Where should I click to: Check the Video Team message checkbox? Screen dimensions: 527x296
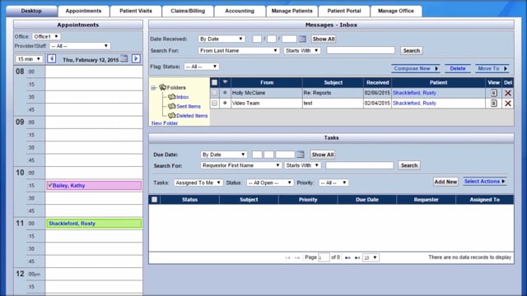pos(214,104)
